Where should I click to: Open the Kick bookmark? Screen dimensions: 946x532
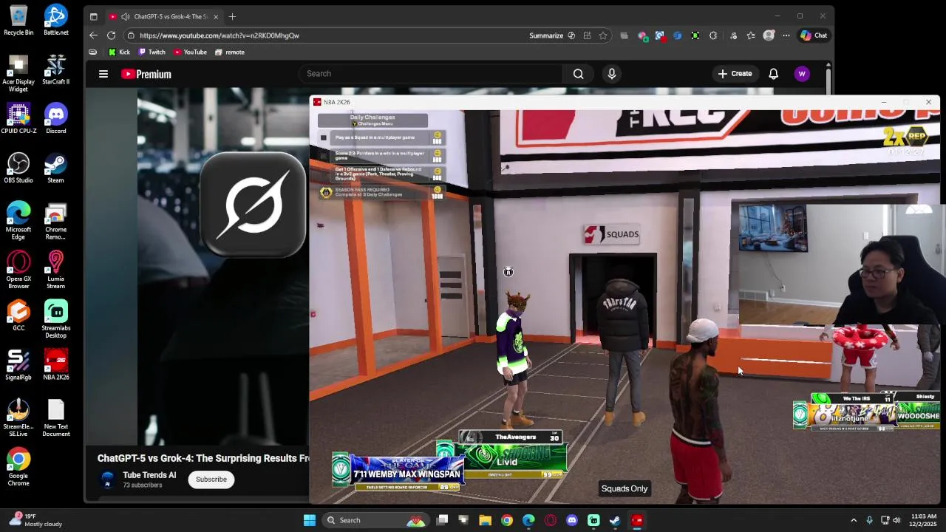(119, 52)
